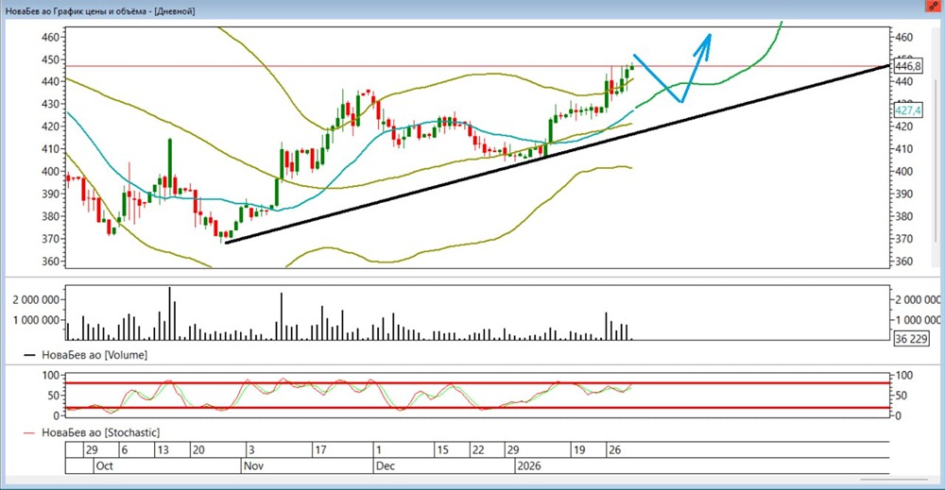The image size is (945, 490).
Task: Click the horizontal scrollbar thumb below the date axis
Action: click(894, 480)
